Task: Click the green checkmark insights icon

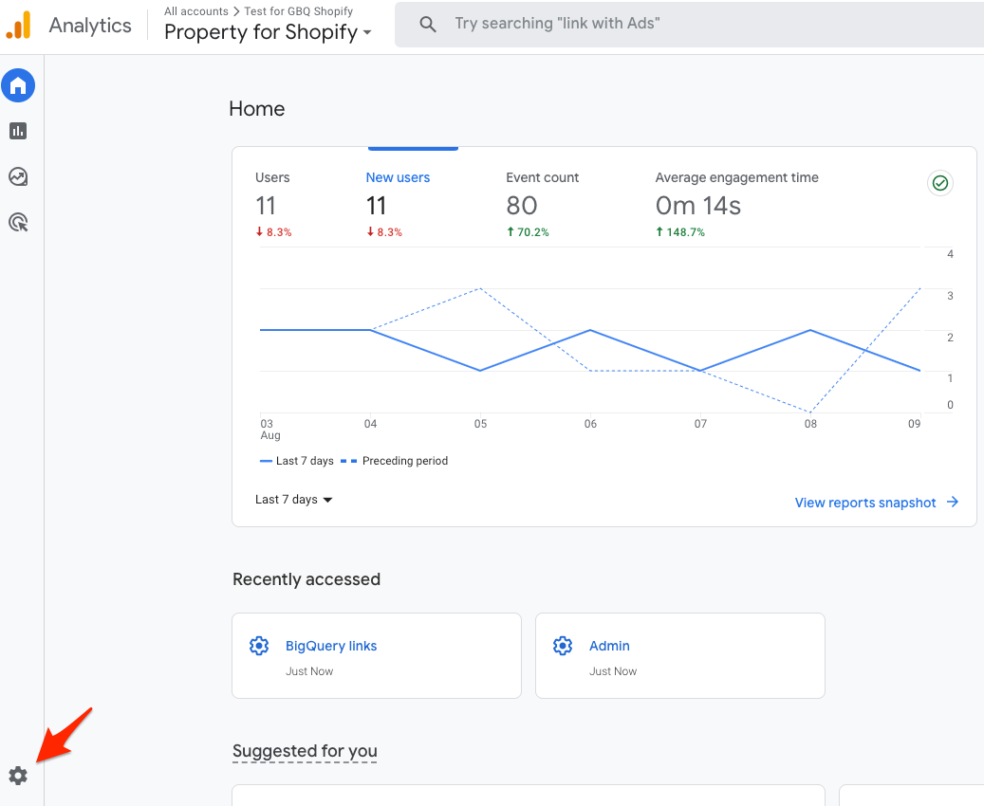Action: 939,183
